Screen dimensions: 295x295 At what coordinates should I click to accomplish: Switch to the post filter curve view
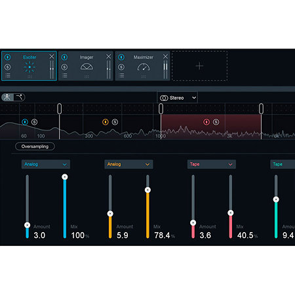(x=20, y=97)
